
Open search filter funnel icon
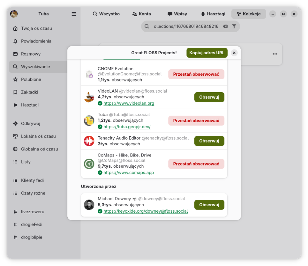click(234, 26)
